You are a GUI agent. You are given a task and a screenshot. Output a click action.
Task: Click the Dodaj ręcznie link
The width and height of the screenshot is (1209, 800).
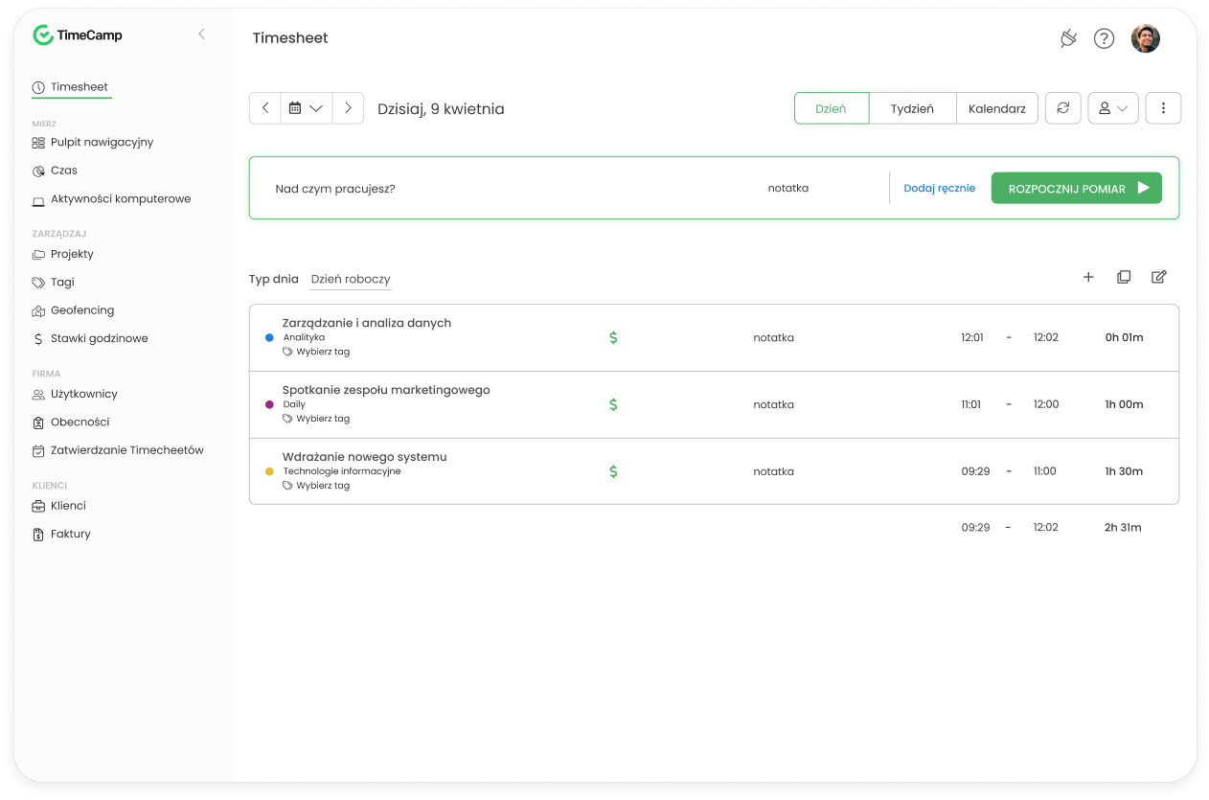click(x=939, y=188)
